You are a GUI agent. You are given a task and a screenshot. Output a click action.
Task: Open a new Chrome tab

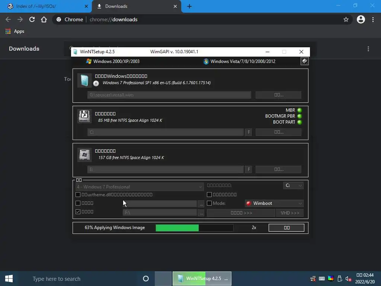point(189,6)
